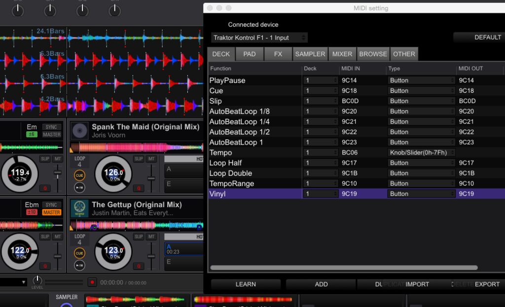Image resolution: width=505 pixels, height=307 pixels.
Task: Switch to the PAD tab
Action: coord(249,54)
